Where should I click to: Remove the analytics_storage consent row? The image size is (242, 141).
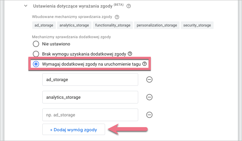[150, 97]
